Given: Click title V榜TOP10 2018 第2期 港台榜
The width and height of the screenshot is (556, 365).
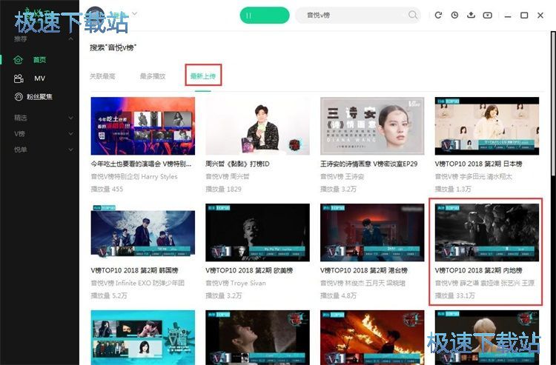Looking at the screenshot, I should point(364,270).
